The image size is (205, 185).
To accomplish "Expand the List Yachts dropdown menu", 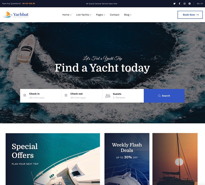I will point(84,15).
